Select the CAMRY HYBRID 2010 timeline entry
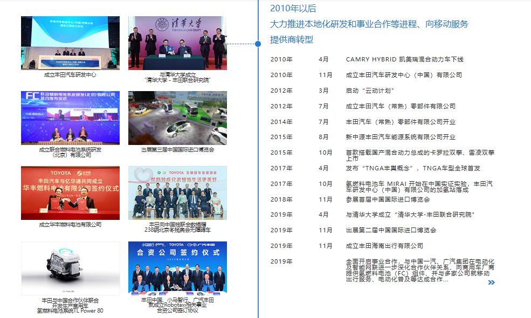Screen dimensions: 531x318 404,59
